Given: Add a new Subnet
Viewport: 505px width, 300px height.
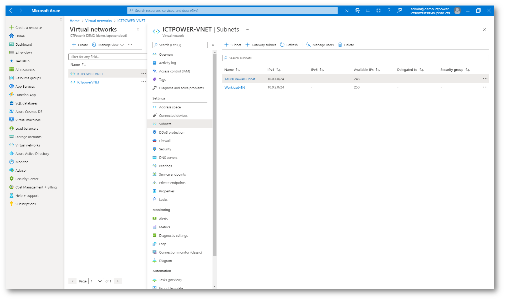Looking at the screenshot, I should pyautogui.click(x=233, y=45).
